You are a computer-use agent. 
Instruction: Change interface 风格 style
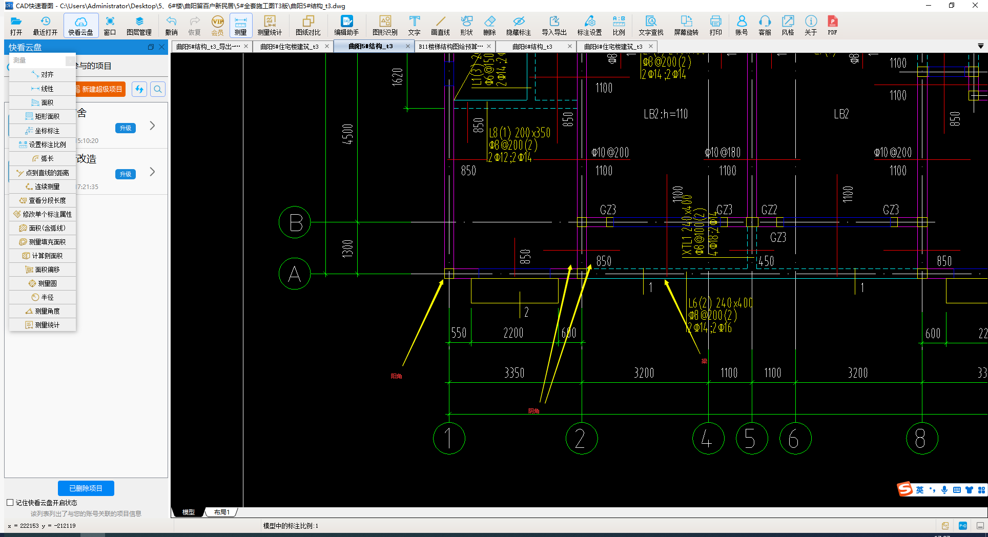pyautogui.click(x=788, y=25)
